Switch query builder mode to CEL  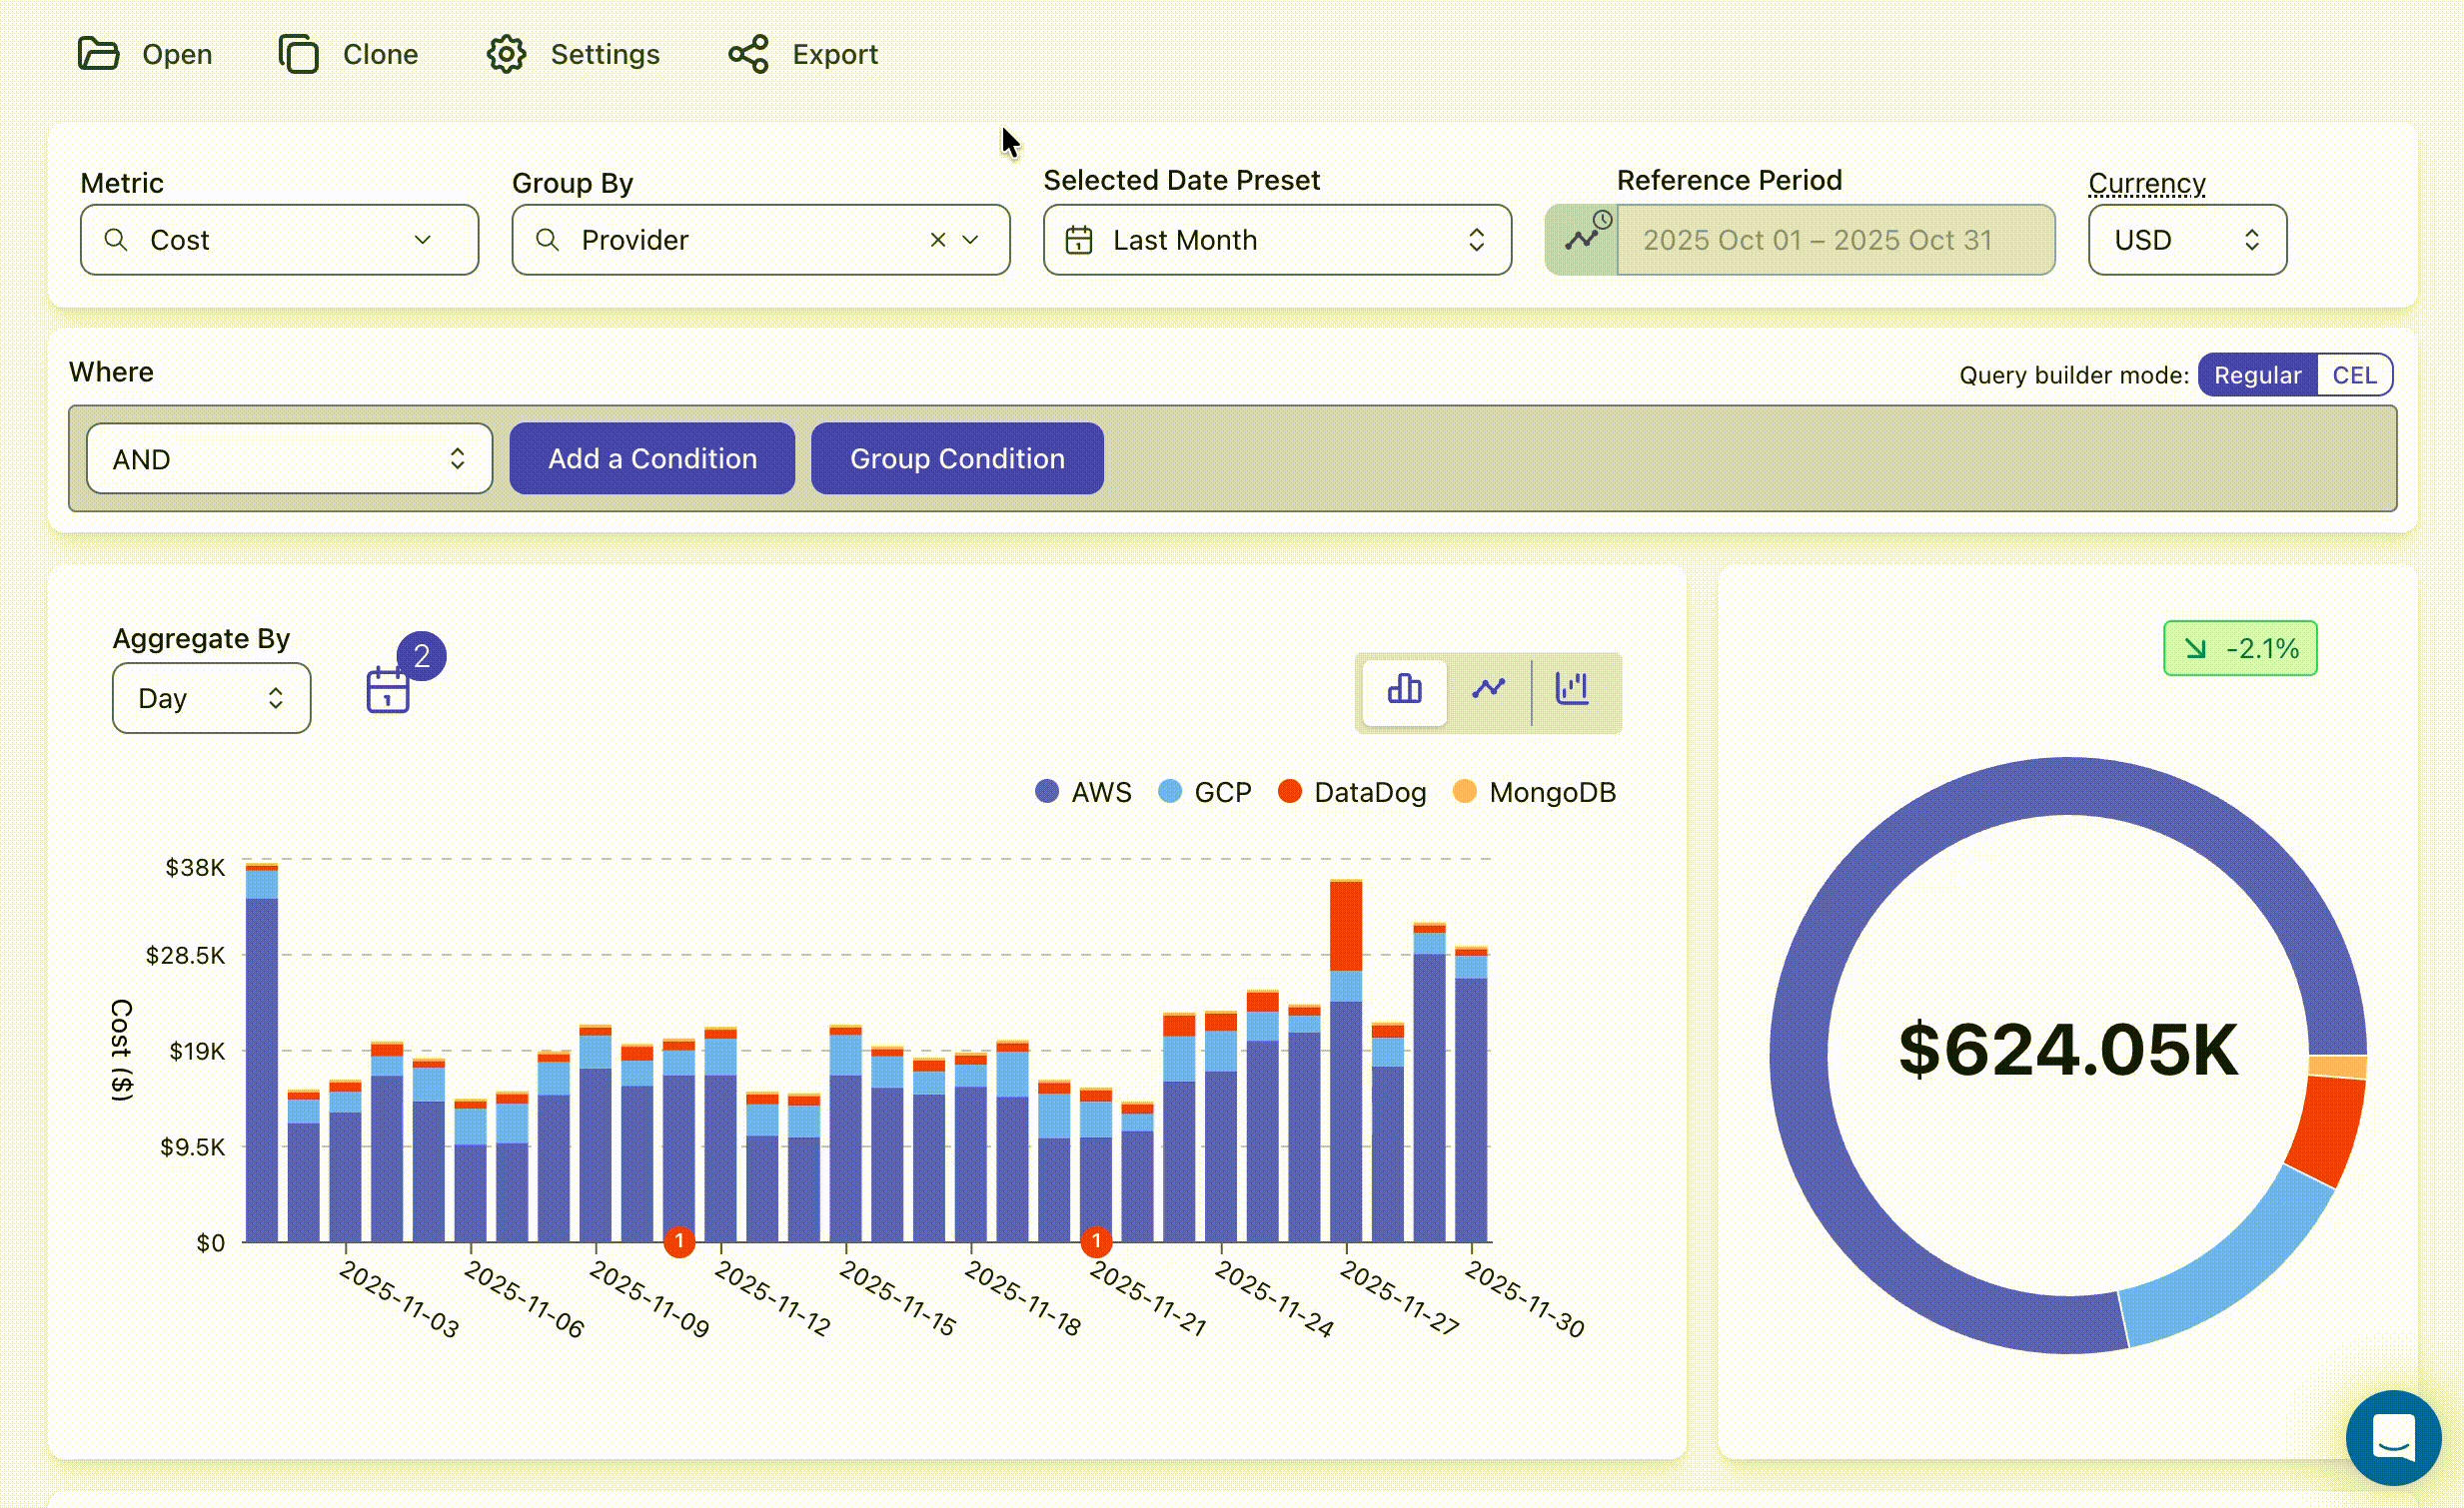[2353, 376]
